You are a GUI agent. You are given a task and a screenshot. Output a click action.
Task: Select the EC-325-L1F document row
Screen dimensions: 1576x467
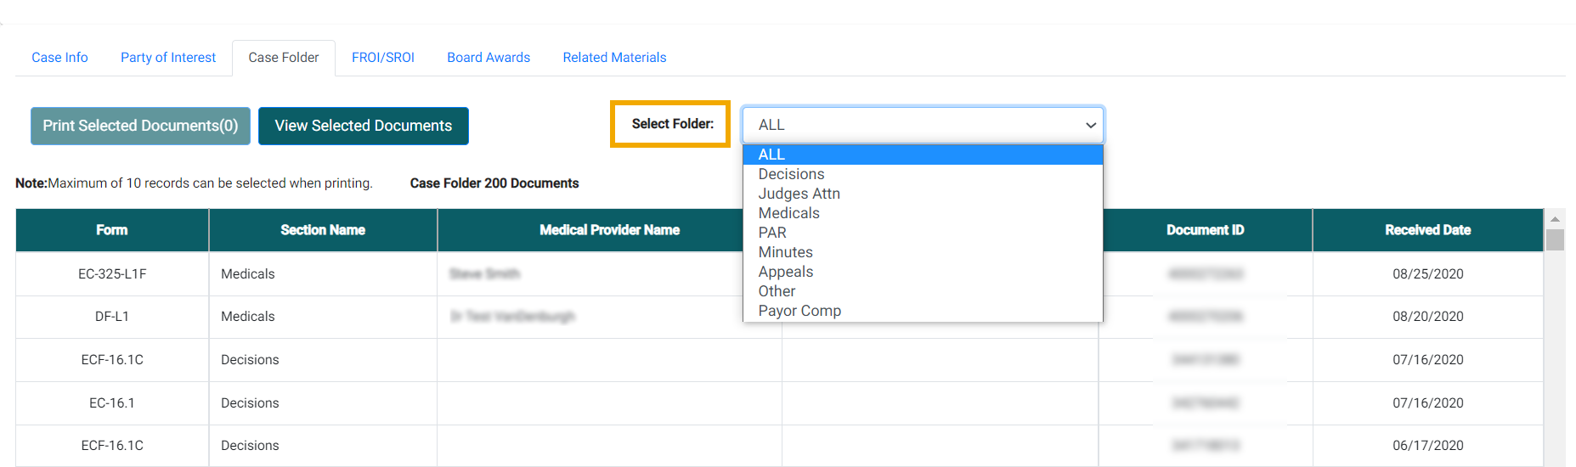(112, 274)
